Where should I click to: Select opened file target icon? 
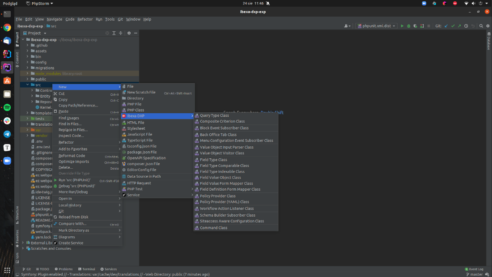pyautogui.click(x=107, y=33)
